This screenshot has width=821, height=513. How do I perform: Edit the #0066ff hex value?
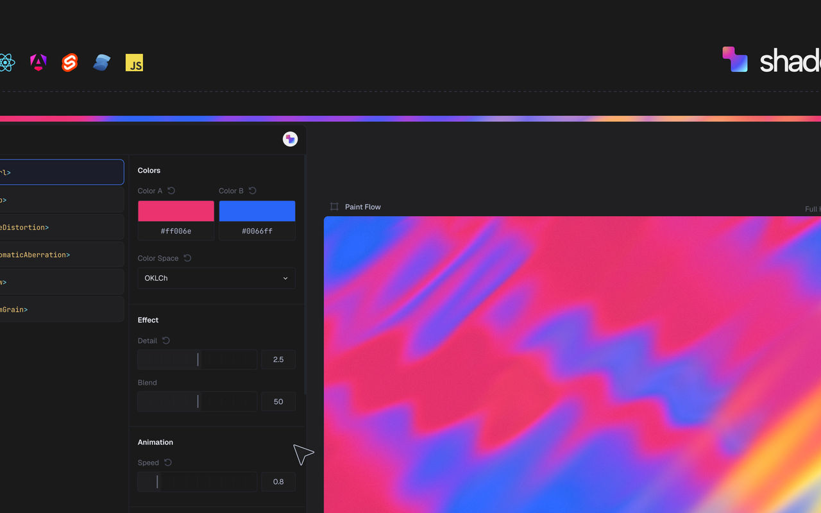click(x=257, y=231)
